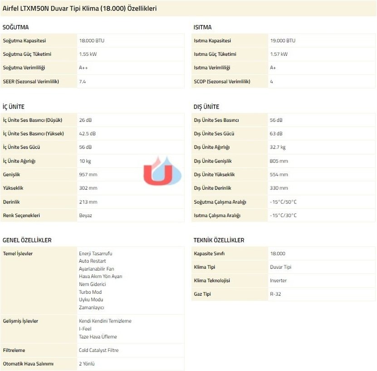377x371 pixels.
Task: Click the 'Gelişmiş İşlevler' label
Action: (20, 321)
